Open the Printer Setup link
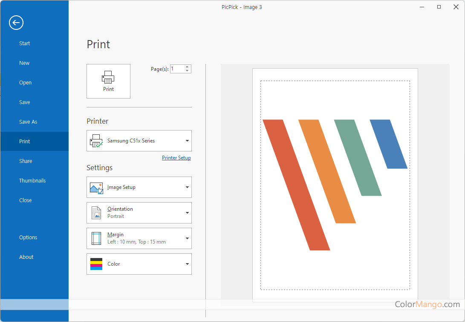 pyautogui.click(x=176, y=158)
